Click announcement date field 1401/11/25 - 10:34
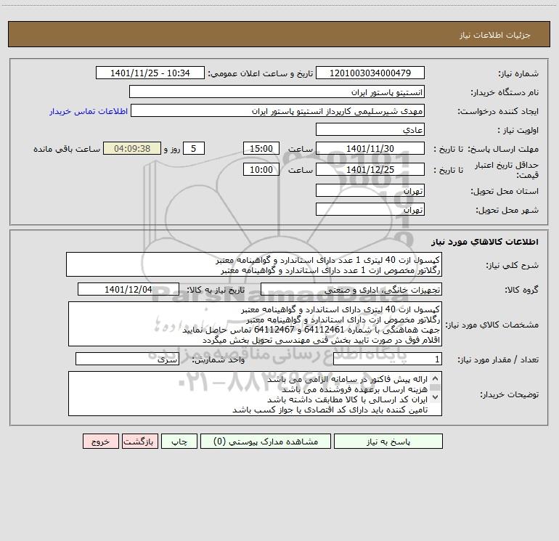The height and width of the screenshot is (541, 559). pyautogui.click(x=150, y=73)
